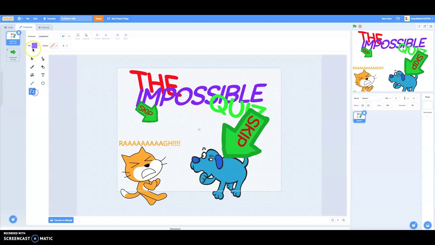This screenshot has height=245, width=435.
Task: Select the Rectangle tool
Action: click(32, 92)
